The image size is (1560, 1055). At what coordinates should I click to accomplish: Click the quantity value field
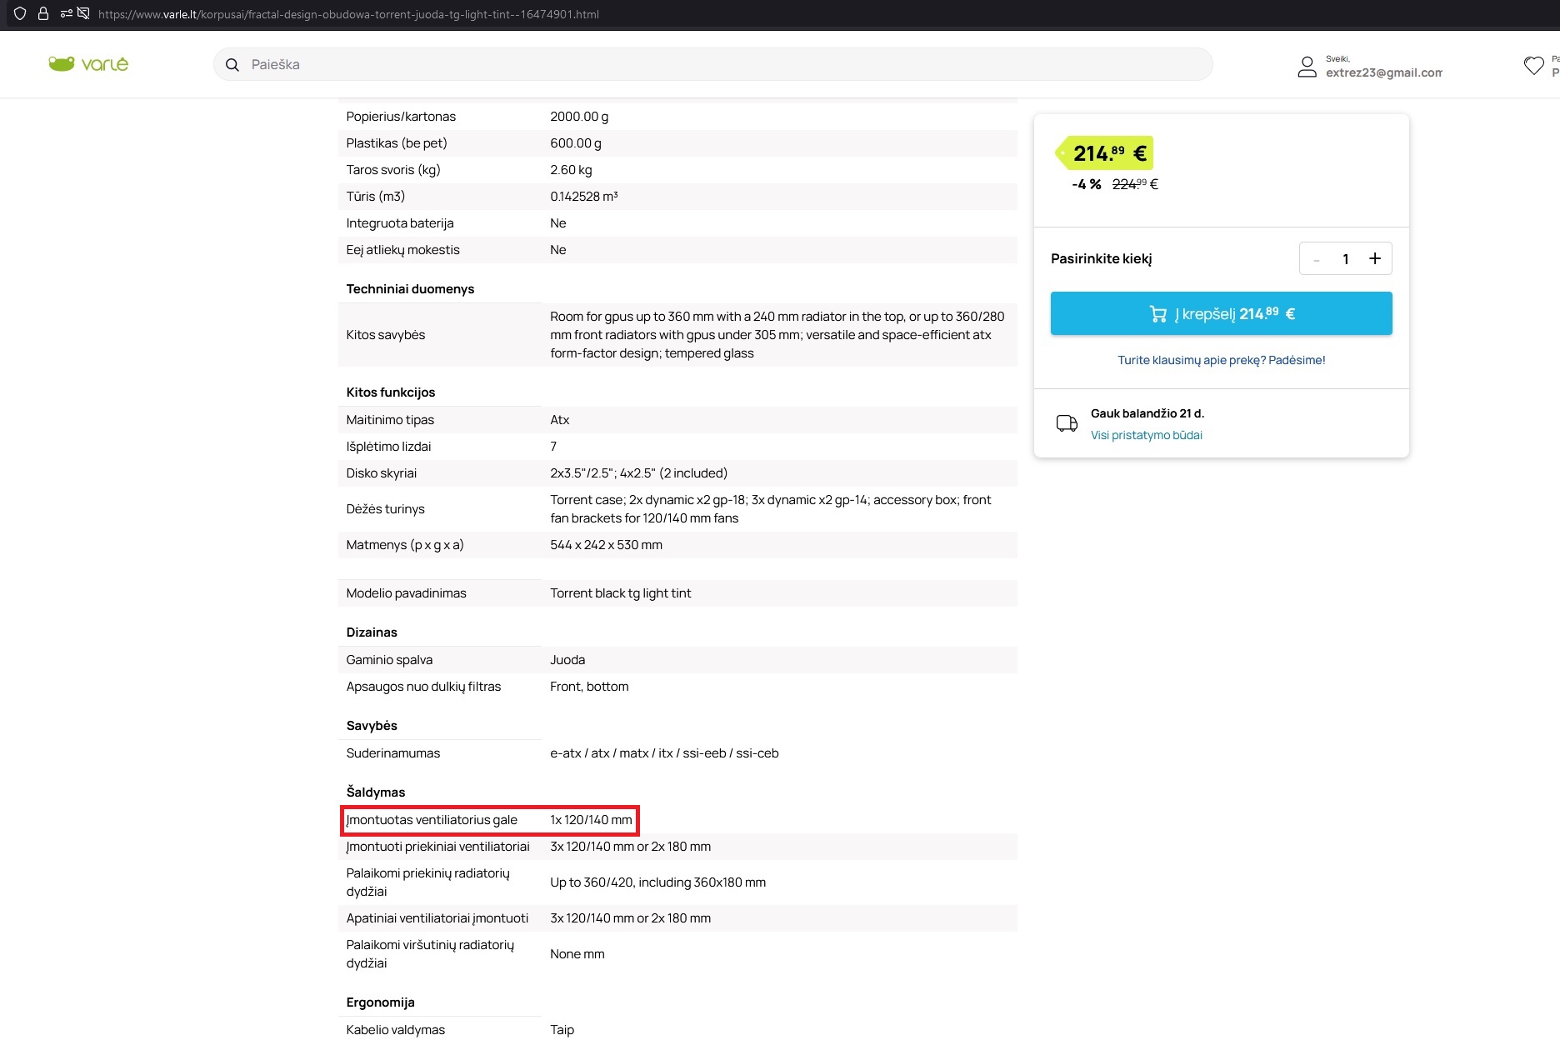(1345, 259)
